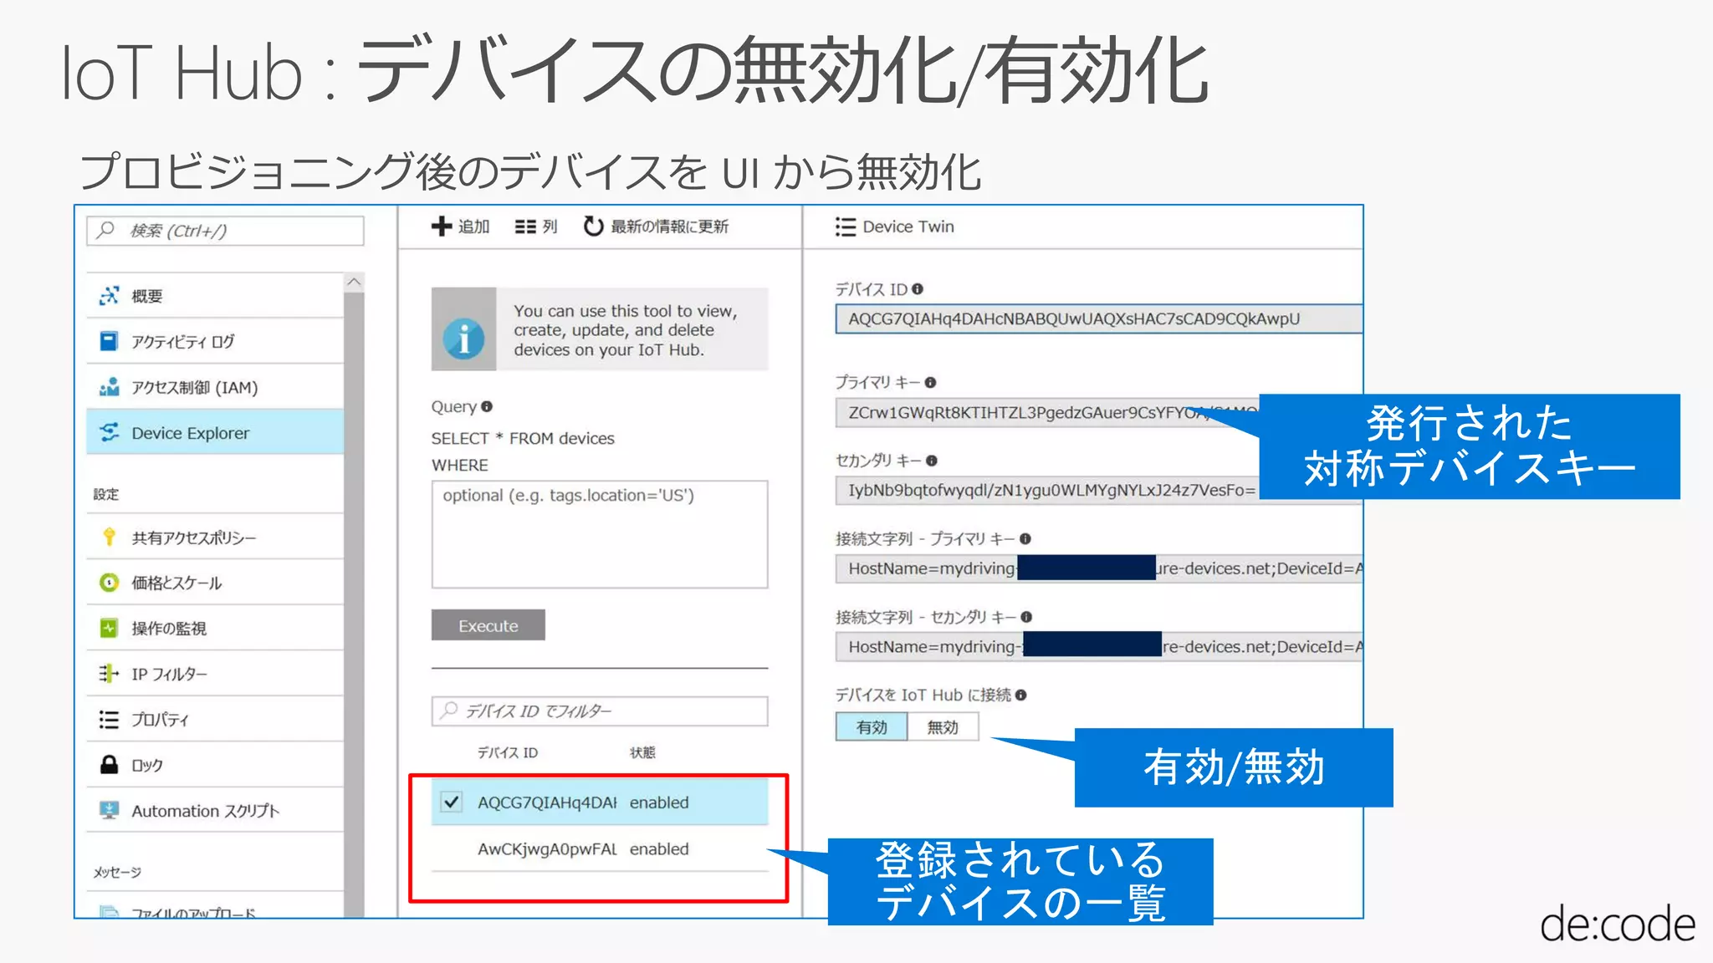
Task: Click the ロック lock icon entry
Action: (109, 765)
